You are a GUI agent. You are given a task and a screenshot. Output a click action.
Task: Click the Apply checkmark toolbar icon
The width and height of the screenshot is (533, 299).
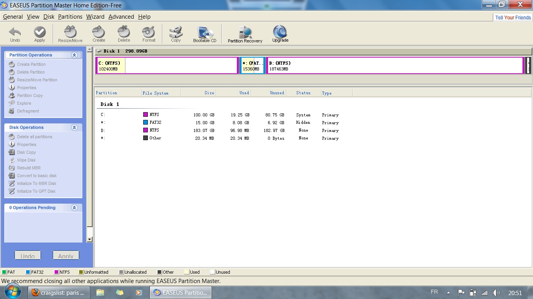(39, 34)
